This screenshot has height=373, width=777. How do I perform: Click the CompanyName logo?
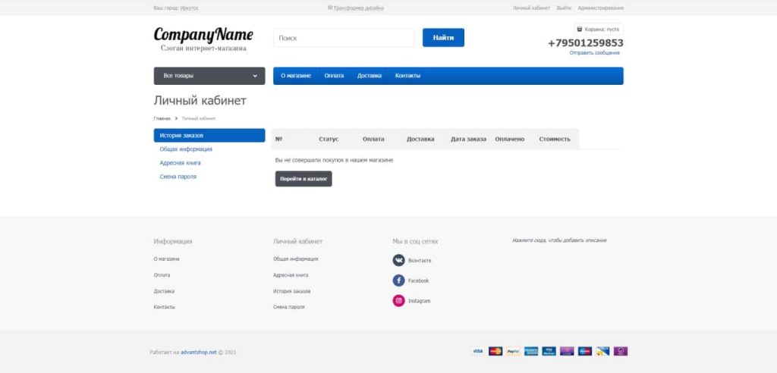click(x=203, y=35)
